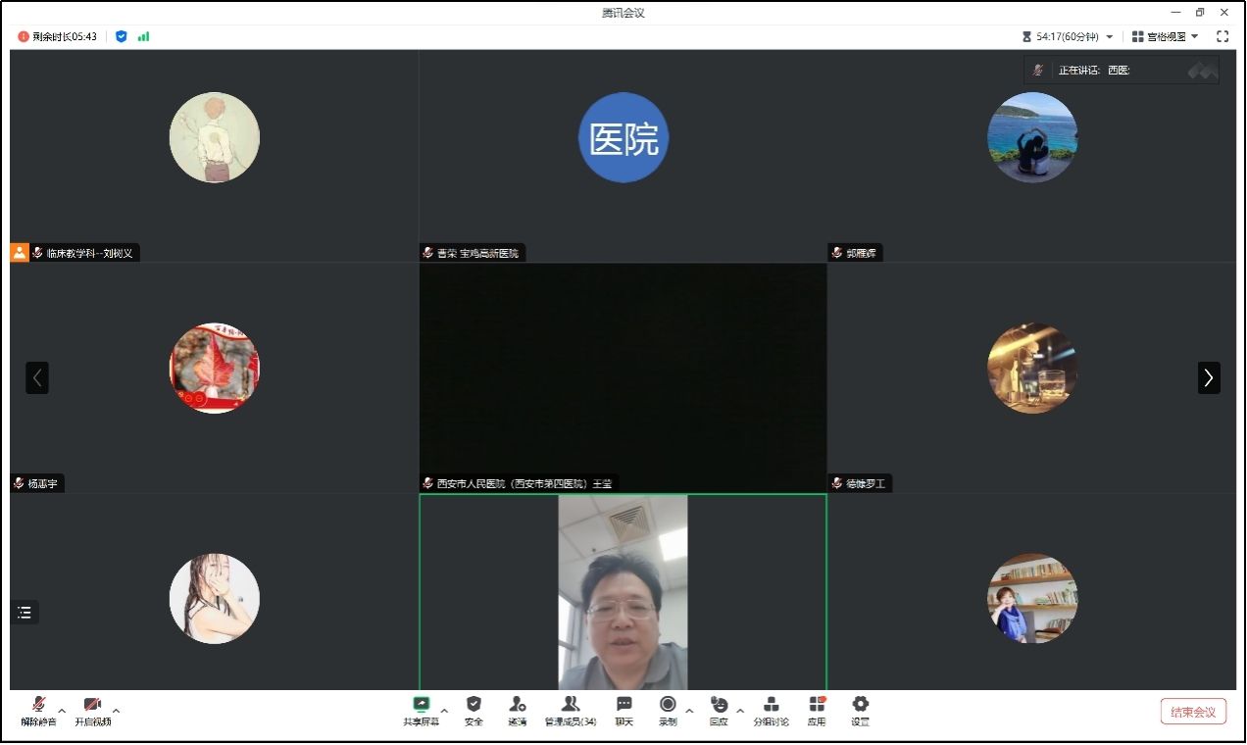Click name label 西安市人民医院（西安市第四医院）王莹

(x=524, y=484)
